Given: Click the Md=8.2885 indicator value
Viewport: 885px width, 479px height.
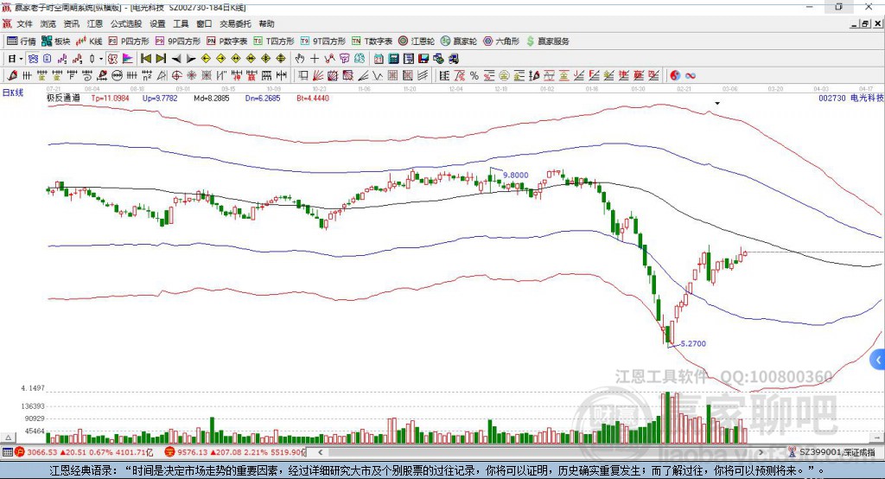Looking at the screenshot, I should point(212,98).
